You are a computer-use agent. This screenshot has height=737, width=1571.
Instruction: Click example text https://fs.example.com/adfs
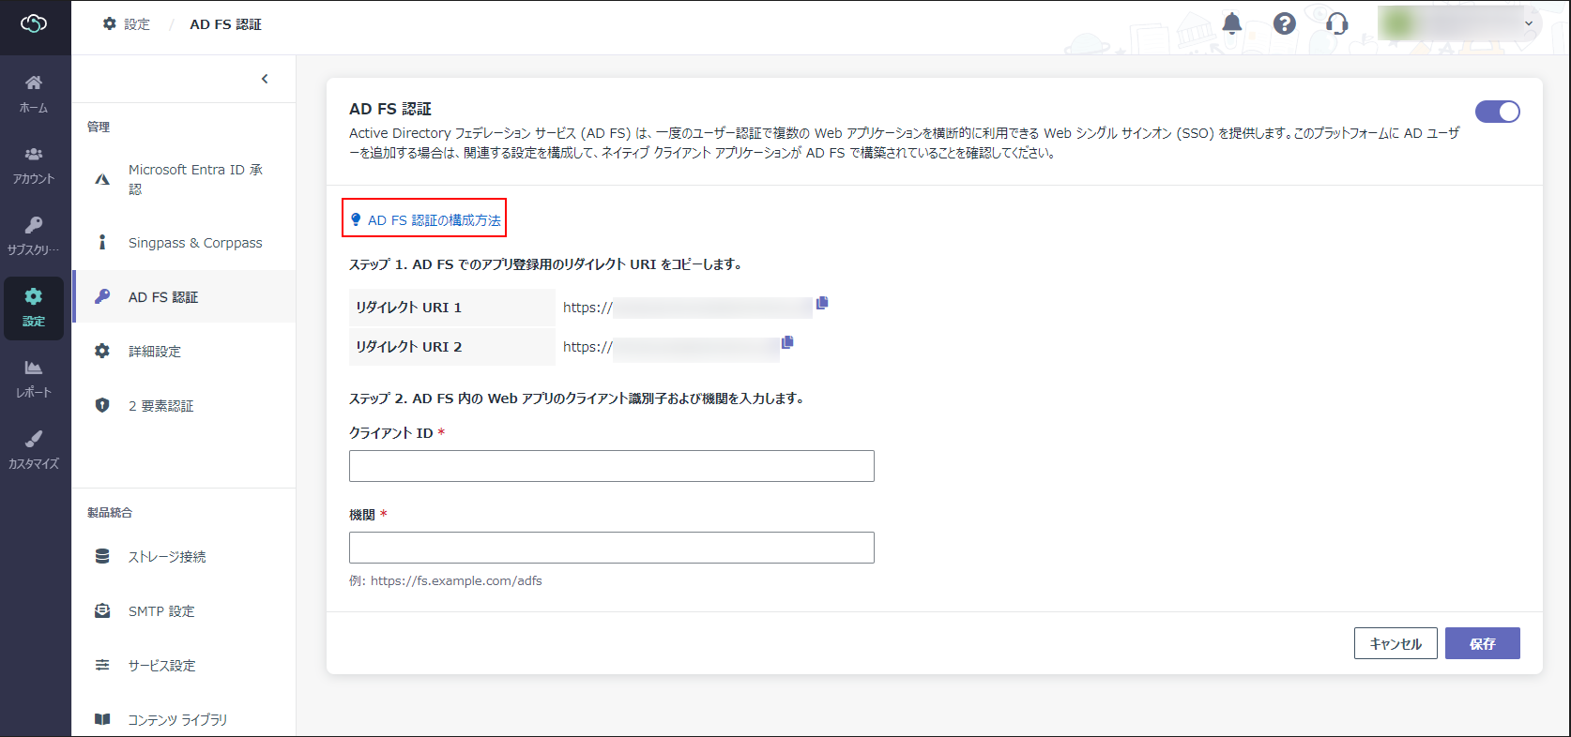456,580
